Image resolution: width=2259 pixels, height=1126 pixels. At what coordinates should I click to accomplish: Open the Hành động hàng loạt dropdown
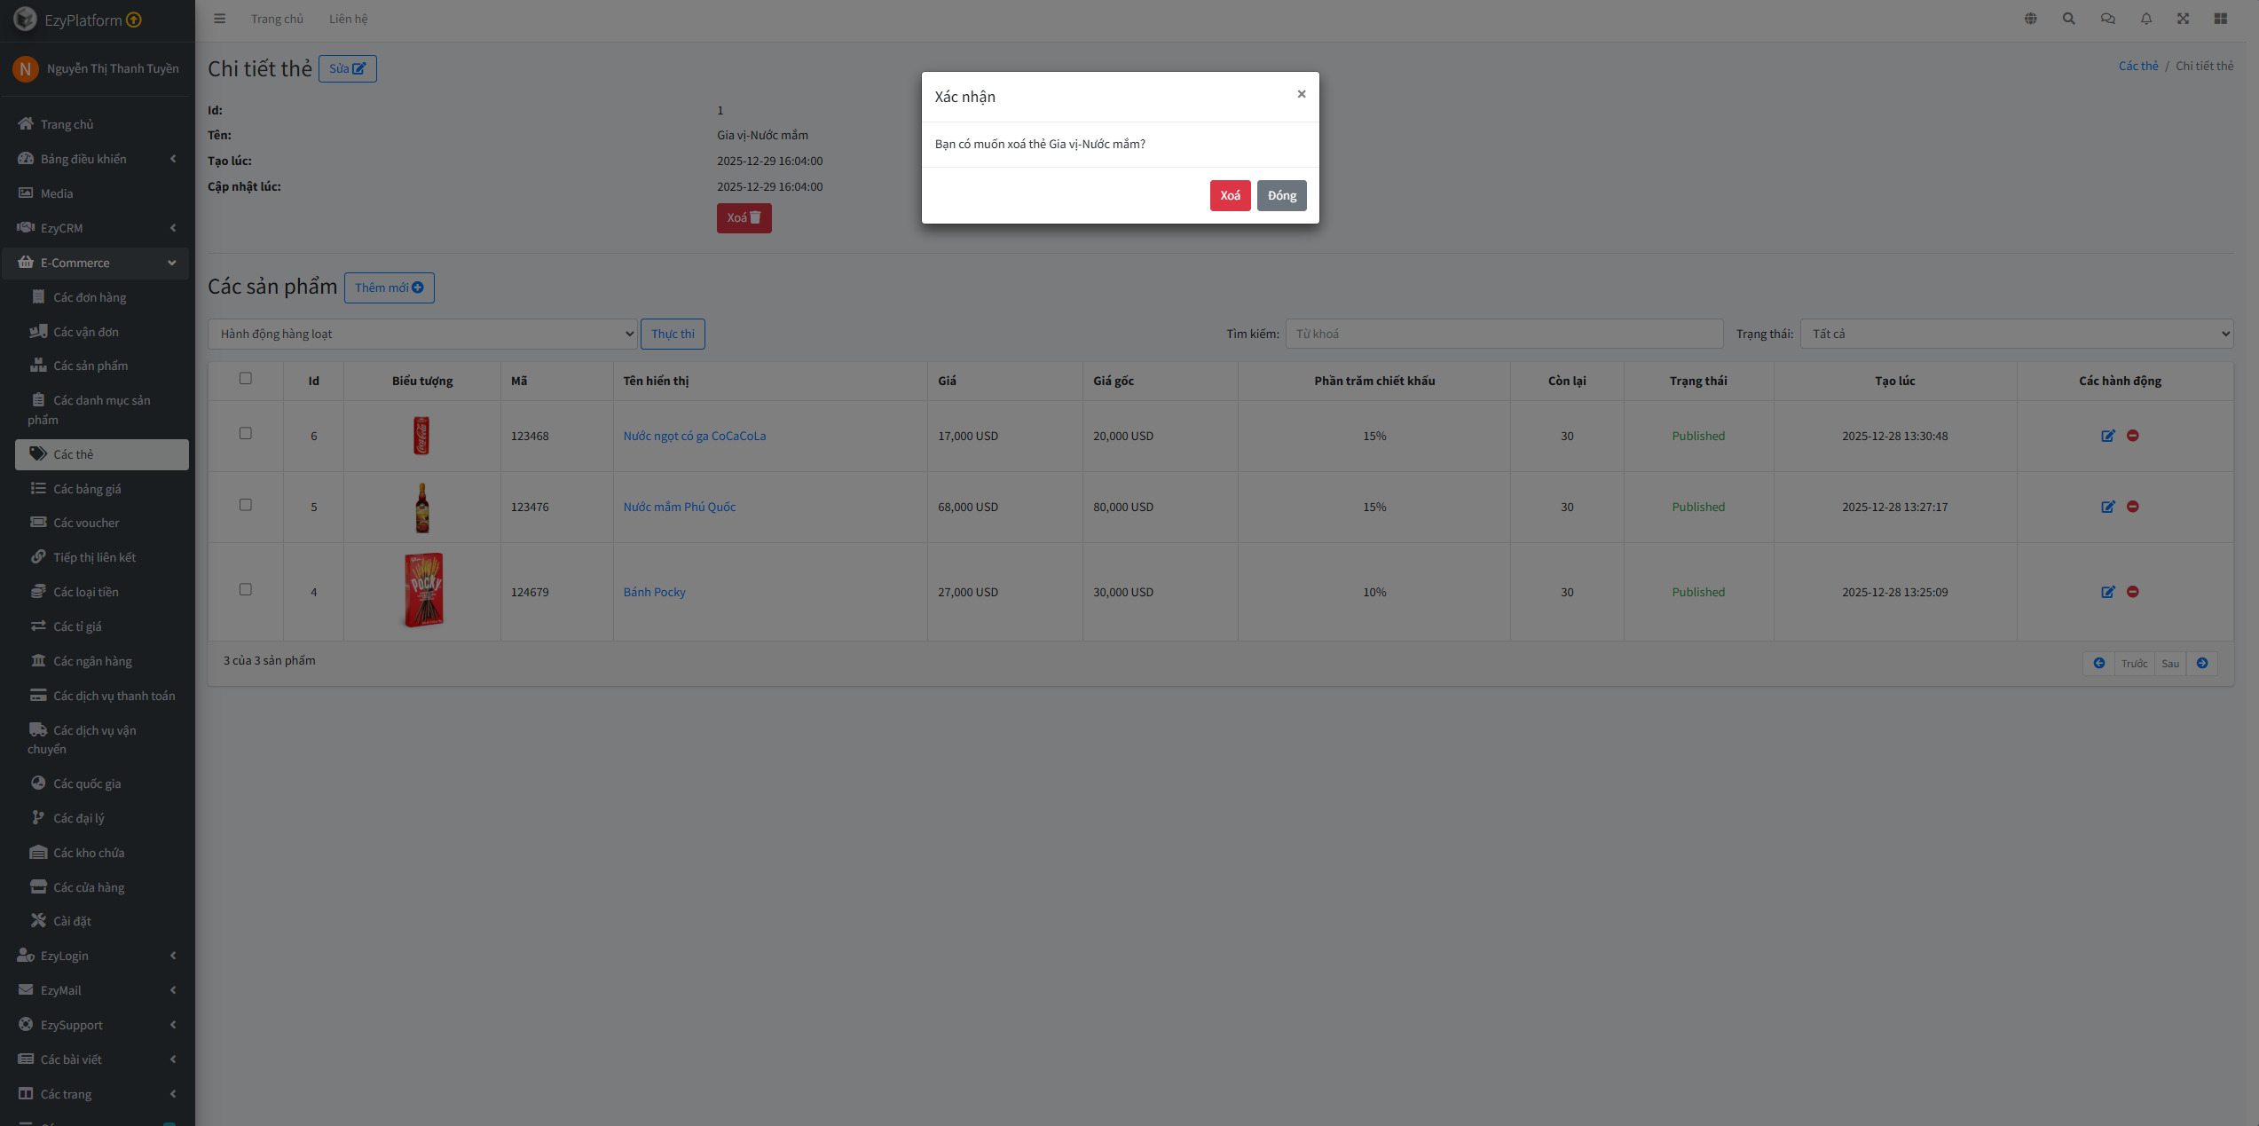pos(422,335)
